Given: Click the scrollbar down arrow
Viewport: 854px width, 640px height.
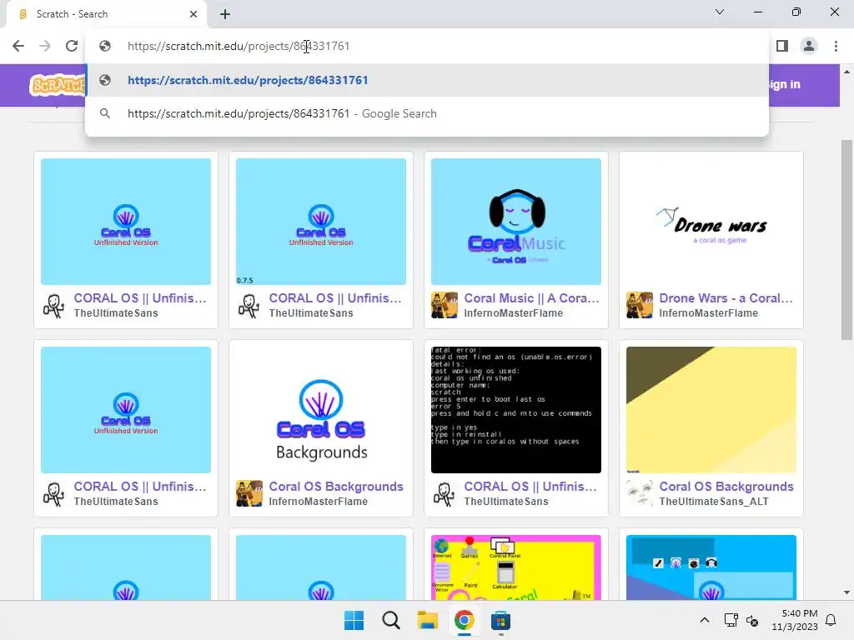Looking at the screenshot, I should (x=846, y=592).
